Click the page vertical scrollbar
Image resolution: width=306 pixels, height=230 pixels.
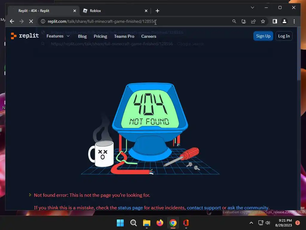click(299, 53)
